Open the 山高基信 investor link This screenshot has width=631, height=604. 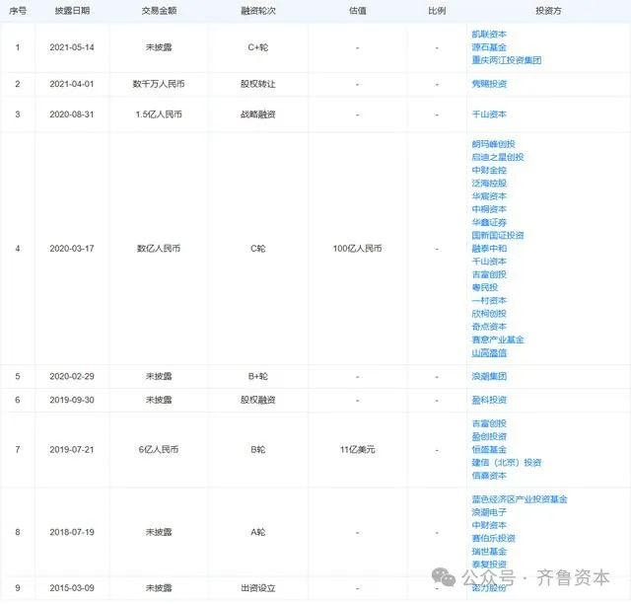489,353
